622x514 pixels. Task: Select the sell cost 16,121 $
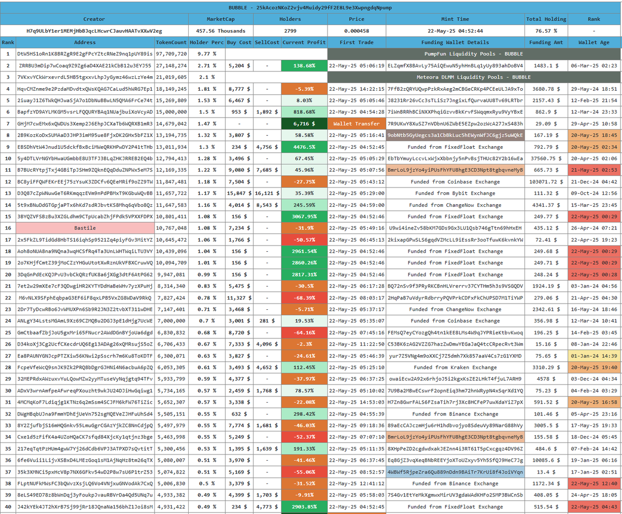(x=267, y=193)
